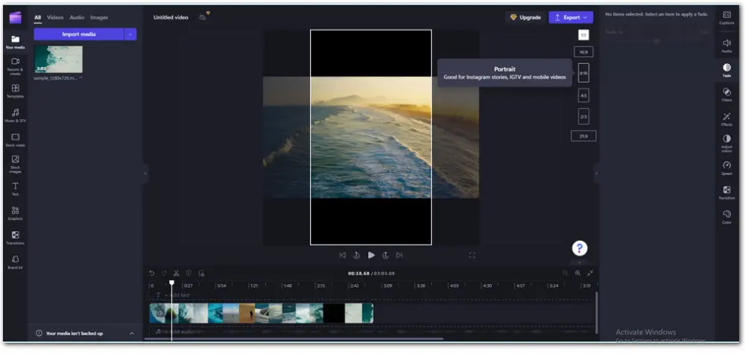This screenshot has height=354, width=745.
Task: Click the timeline horizontal scrollbar
Action: (294, 339)
